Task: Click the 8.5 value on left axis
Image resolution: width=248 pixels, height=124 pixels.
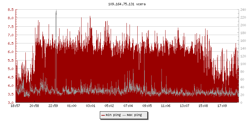Action: (11, 10)
